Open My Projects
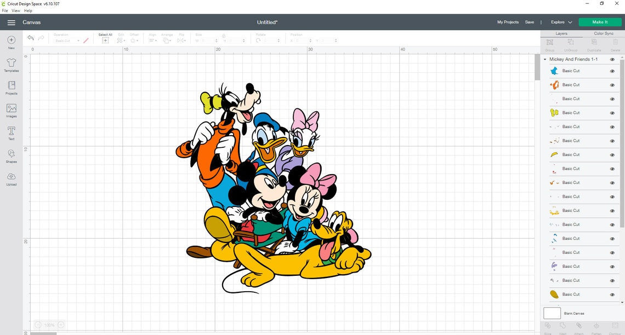 pos(507,22)
